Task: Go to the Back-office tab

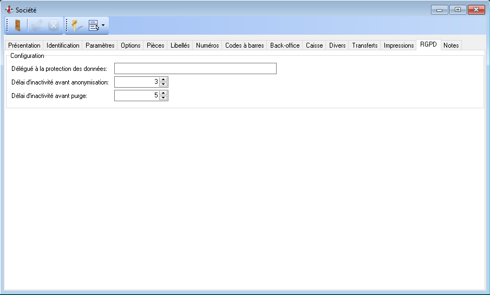Action: click(x=285, y=45)
